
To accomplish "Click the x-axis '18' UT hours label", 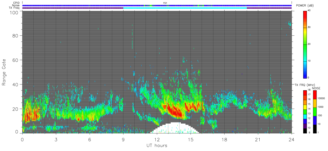I will tap(224, 139).
